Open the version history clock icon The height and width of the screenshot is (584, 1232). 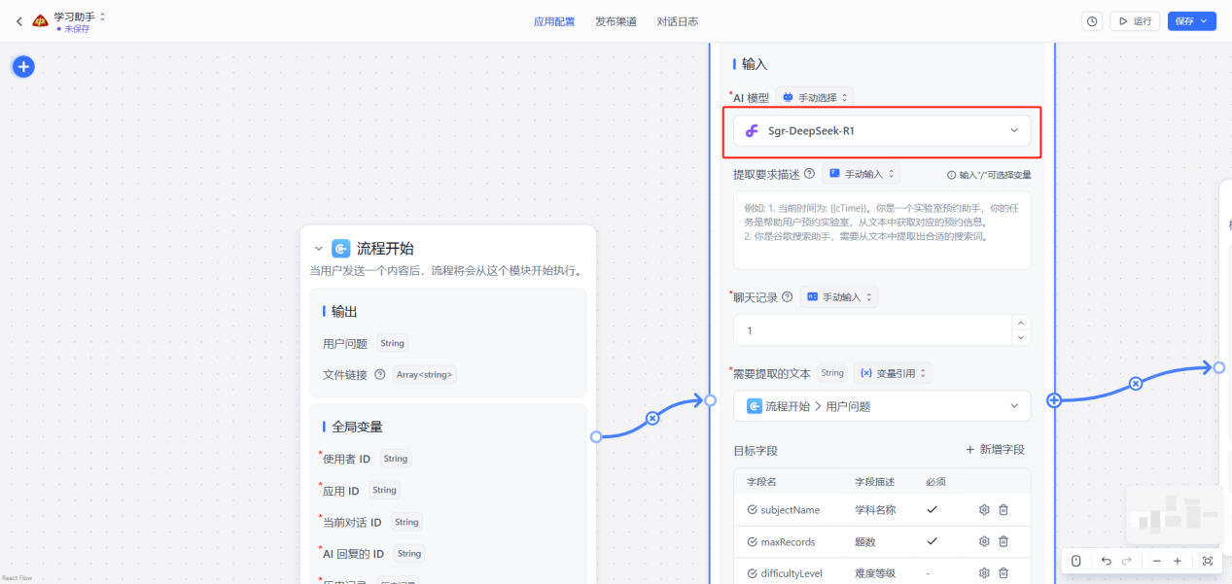1092,21
